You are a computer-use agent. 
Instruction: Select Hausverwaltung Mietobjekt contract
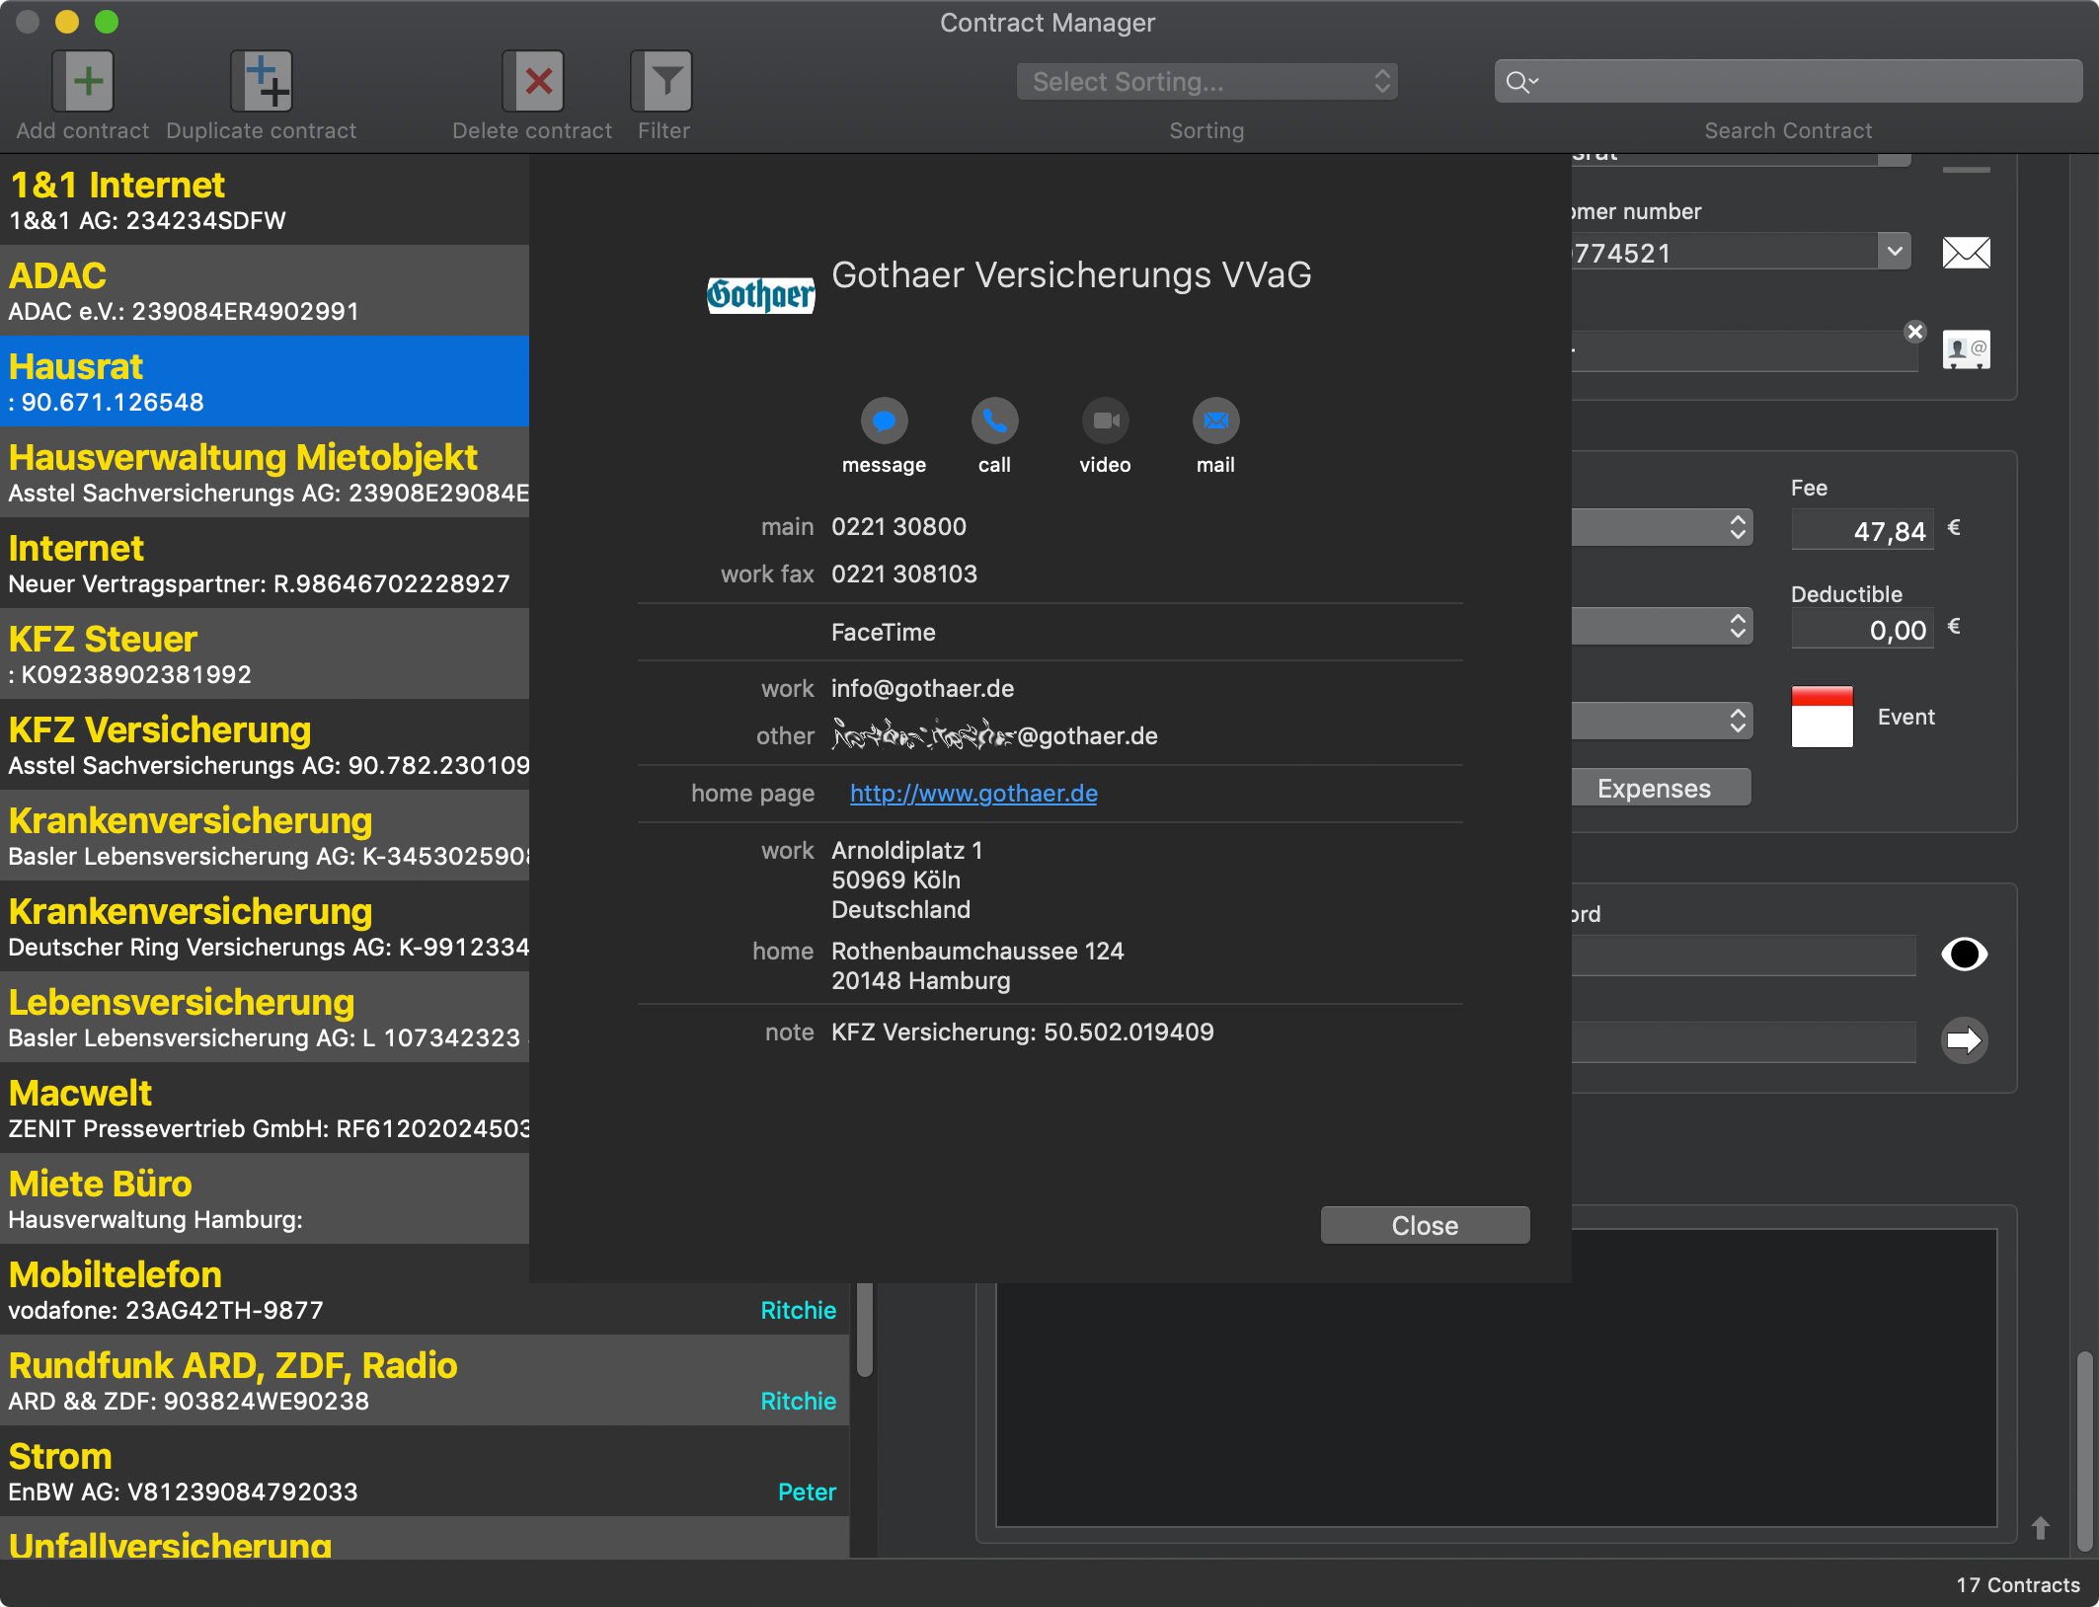tap(265, 473)
